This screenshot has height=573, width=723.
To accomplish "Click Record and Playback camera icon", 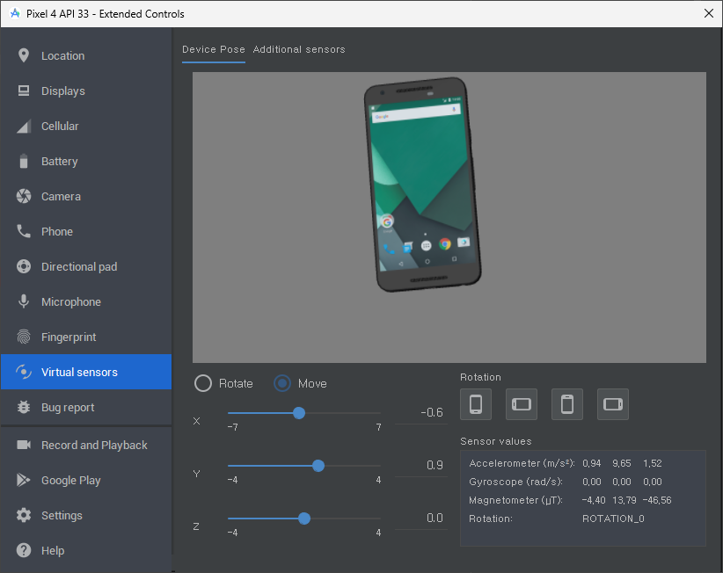I will point(24,445).
